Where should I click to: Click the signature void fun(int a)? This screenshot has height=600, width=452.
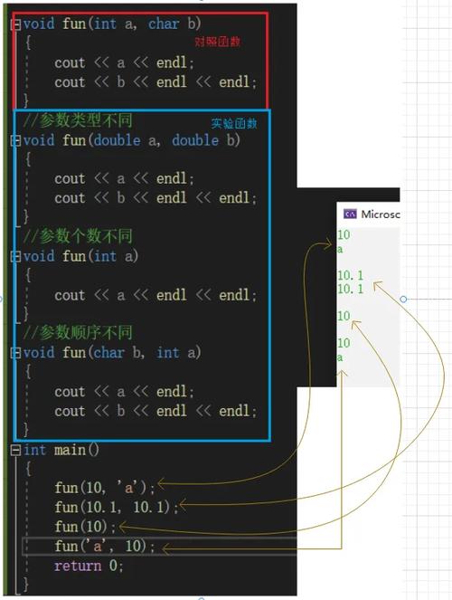tap(80, 256)
